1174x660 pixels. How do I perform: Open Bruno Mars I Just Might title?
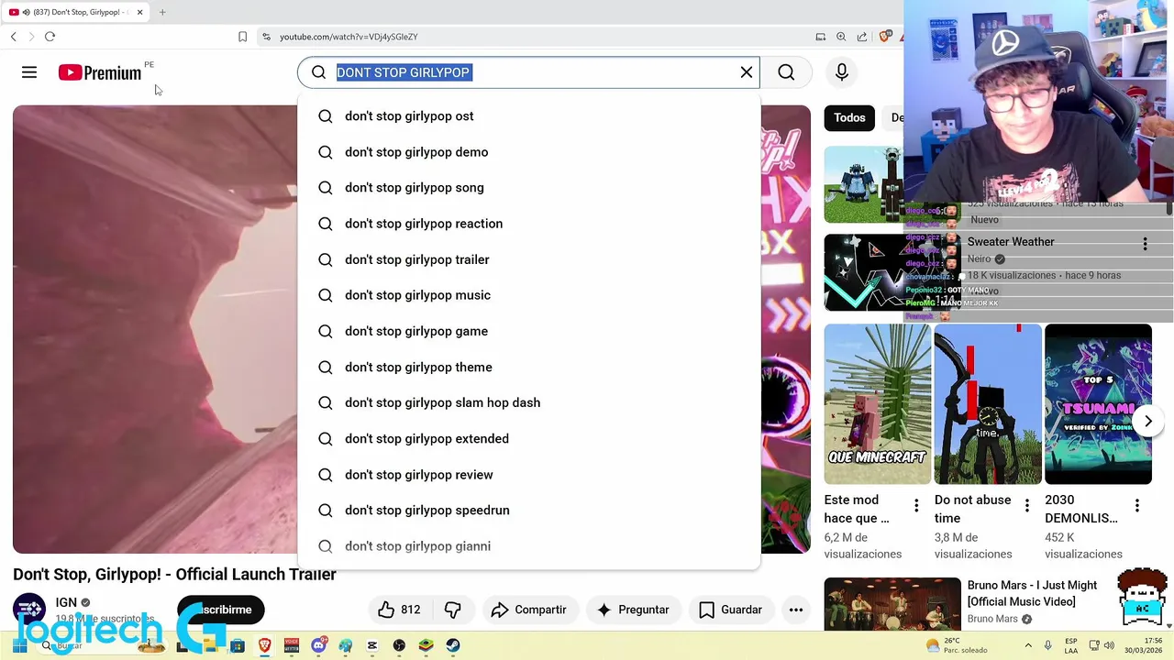[1032, 593]
